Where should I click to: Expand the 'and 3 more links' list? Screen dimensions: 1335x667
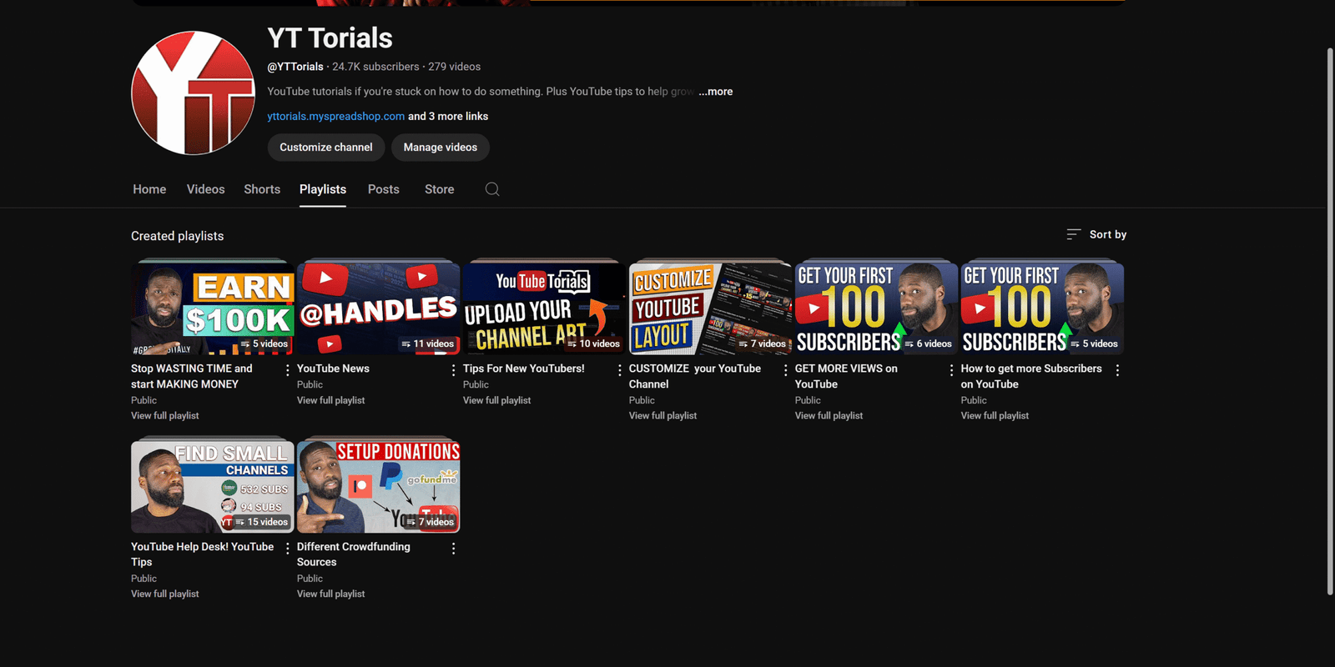click(448, 117)
